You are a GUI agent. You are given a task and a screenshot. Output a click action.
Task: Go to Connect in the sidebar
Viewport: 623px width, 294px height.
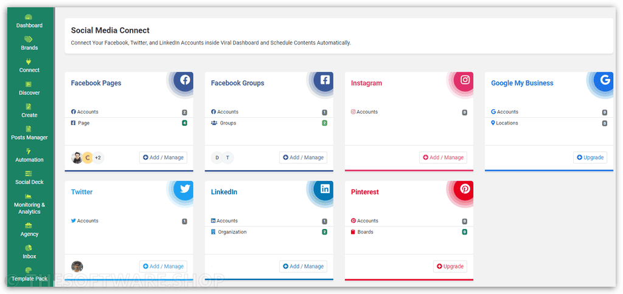[29, 66]
